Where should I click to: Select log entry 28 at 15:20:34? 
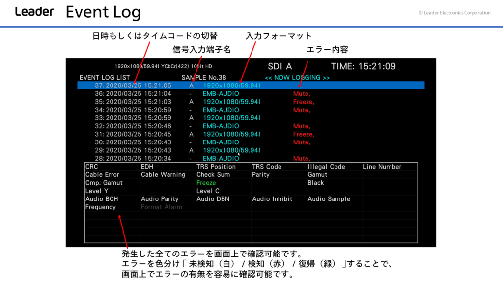pyautogui.click(x=139, y=158)
